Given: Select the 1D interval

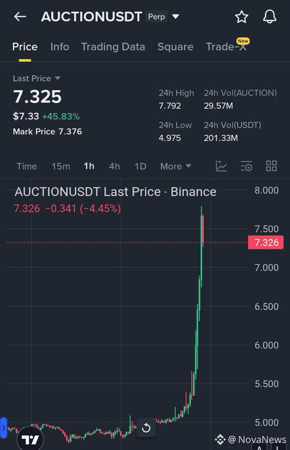Looking at the screenshot, I should [141, 166].
